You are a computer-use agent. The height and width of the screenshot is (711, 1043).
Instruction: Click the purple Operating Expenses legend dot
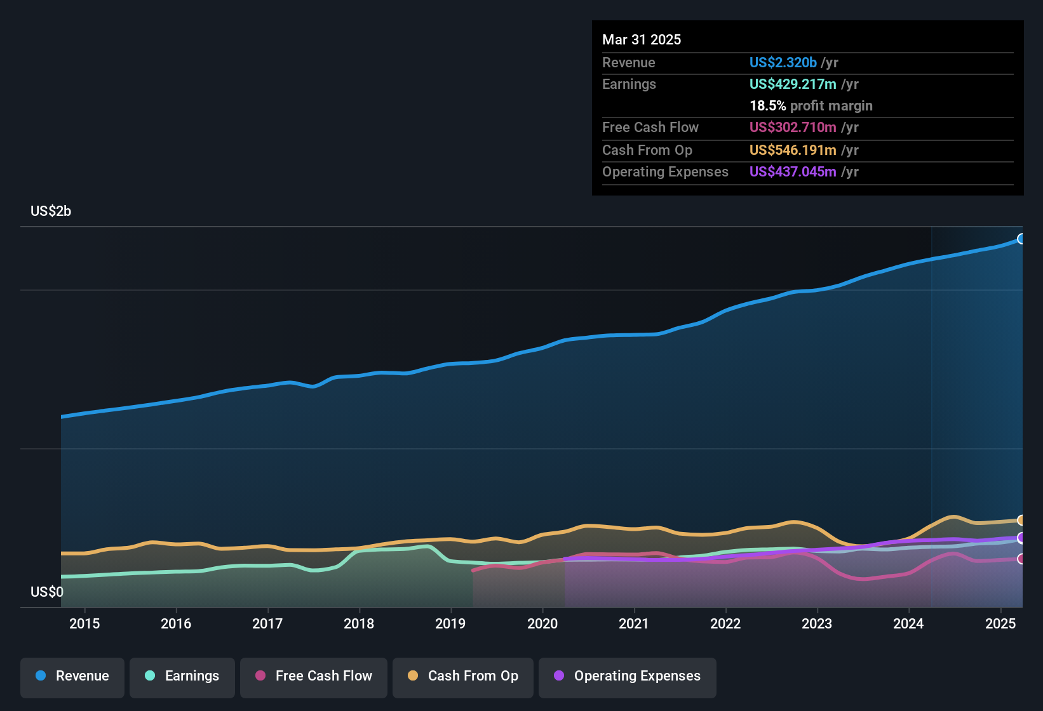pyautogui.click(x=559, y=675)
